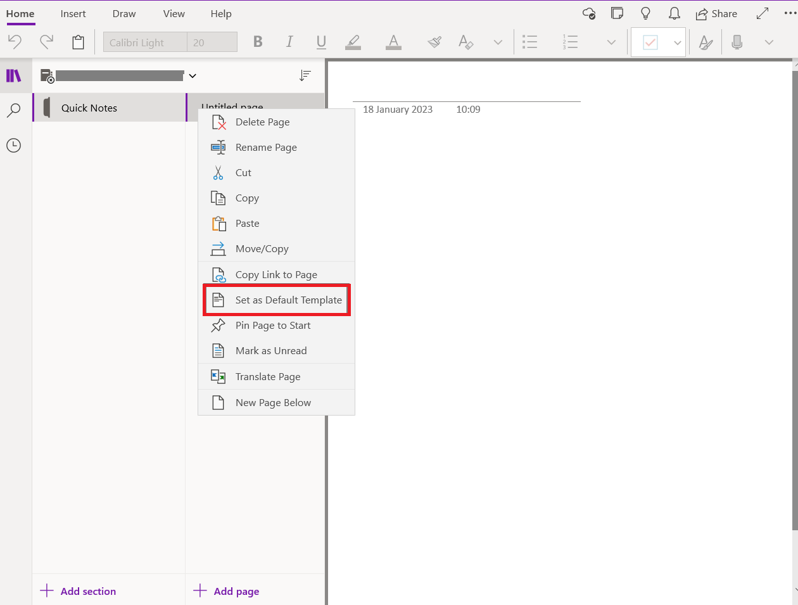798x605 pixels.
Task: Switch to the Home tab
Action: coord(20,14)
